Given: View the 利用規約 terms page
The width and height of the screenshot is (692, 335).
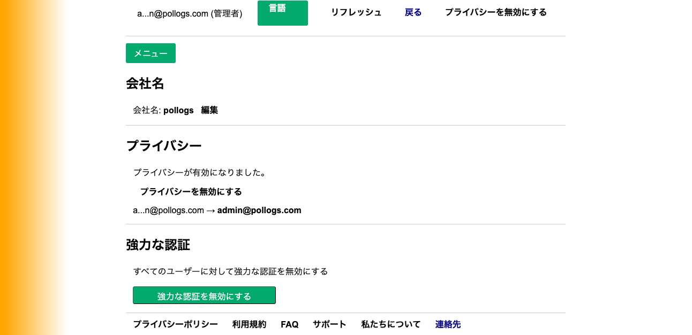Looking at the screenshot, I should tap(249, 324).
